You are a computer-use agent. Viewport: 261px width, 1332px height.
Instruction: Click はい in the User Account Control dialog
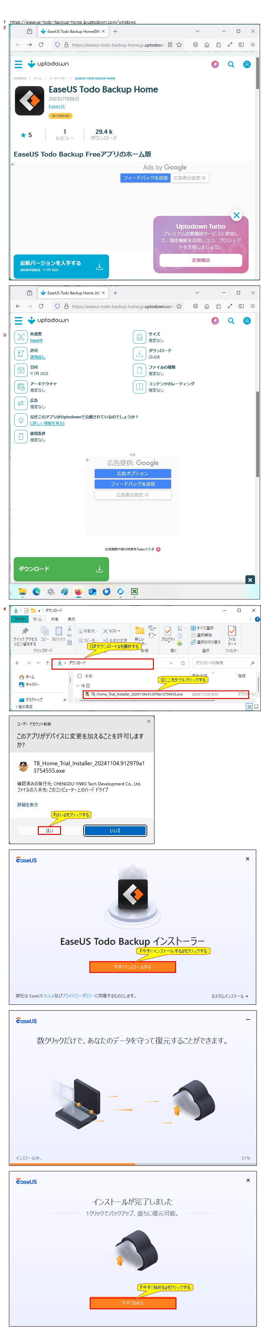(50, 830)
